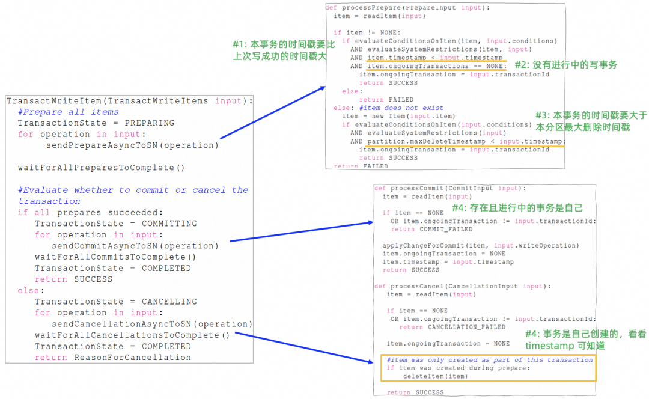This screenshot has width=649, height=399.
Task: Click 'if item was created during prepare:' line
Action: coord(458,368)
